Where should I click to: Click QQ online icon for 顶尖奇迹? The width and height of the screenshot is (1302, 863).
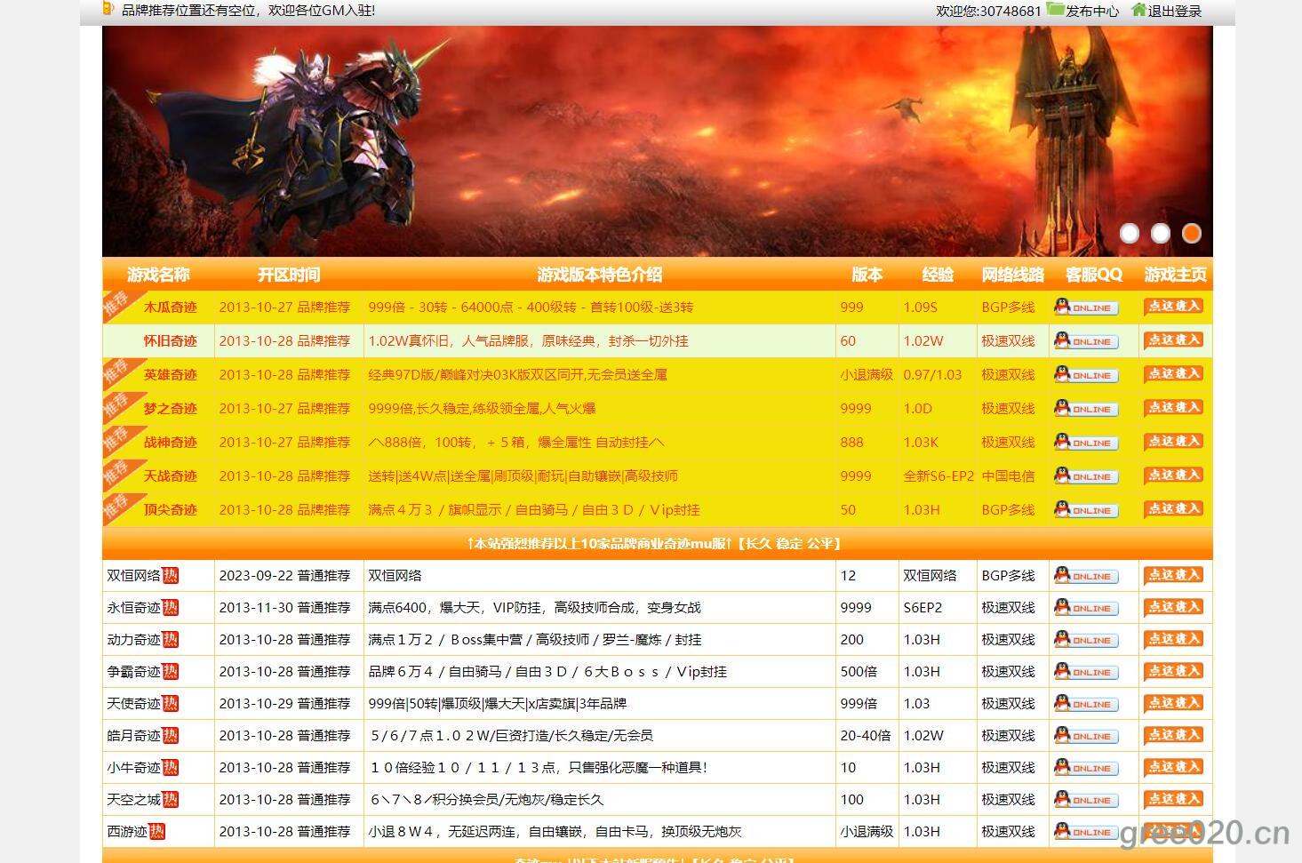click(1085, 510)
